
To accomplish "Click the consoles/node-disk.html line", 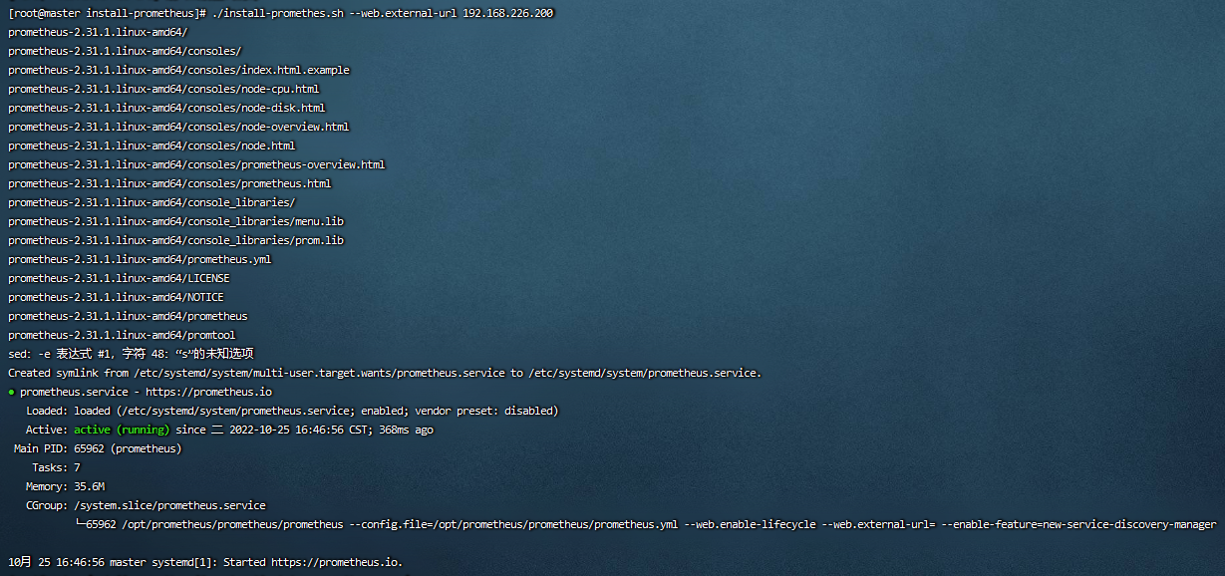I will pos(166,108).
